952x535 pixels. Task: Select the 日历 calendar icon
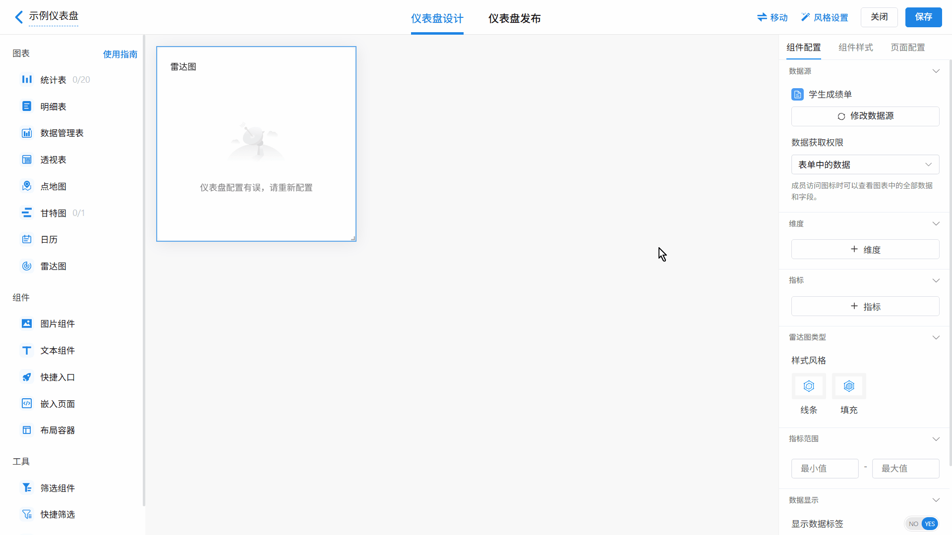click(x=27, y=239)
